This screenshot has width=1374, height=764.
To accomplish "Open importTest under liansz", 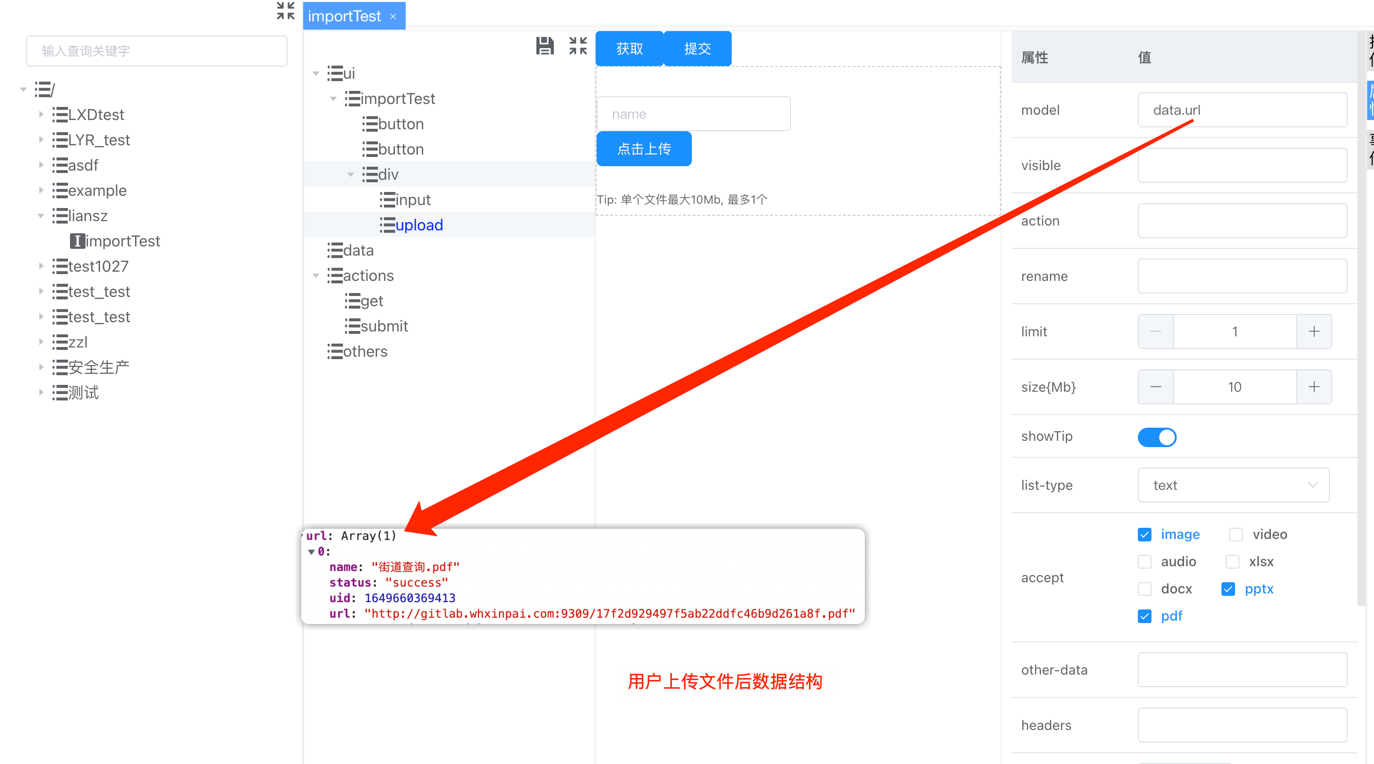I will [x=122, y=241].
